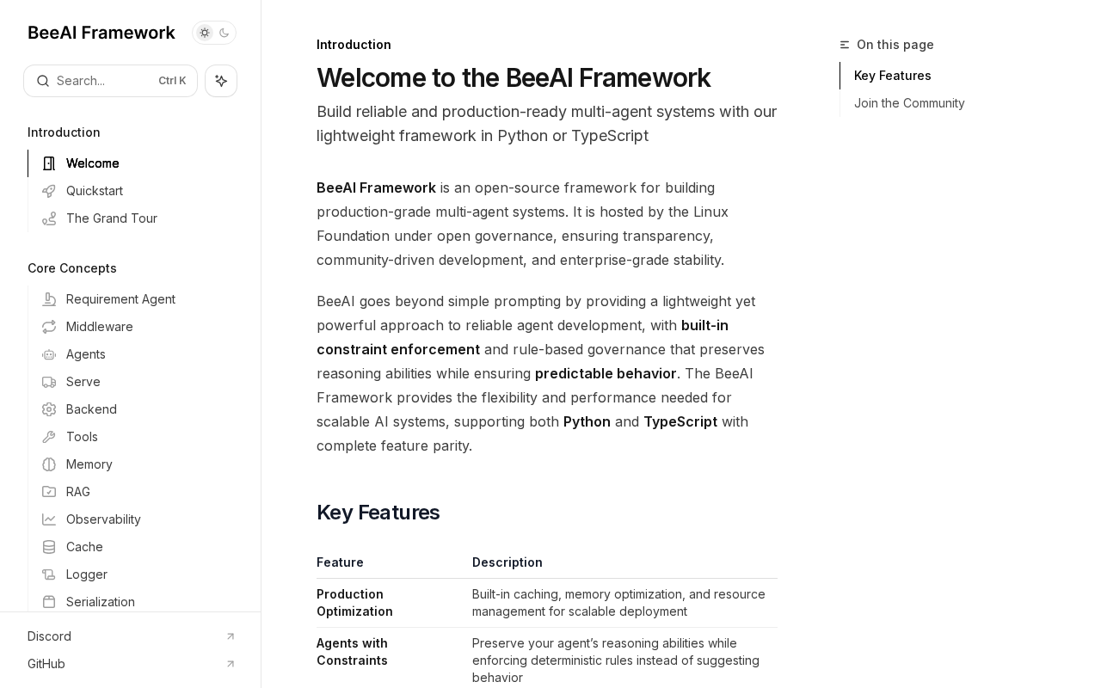The image size is (1101, 688).
Task: Click the AI assistant sparkle icon
Action: pyautogui.click(x=221, y=81)
